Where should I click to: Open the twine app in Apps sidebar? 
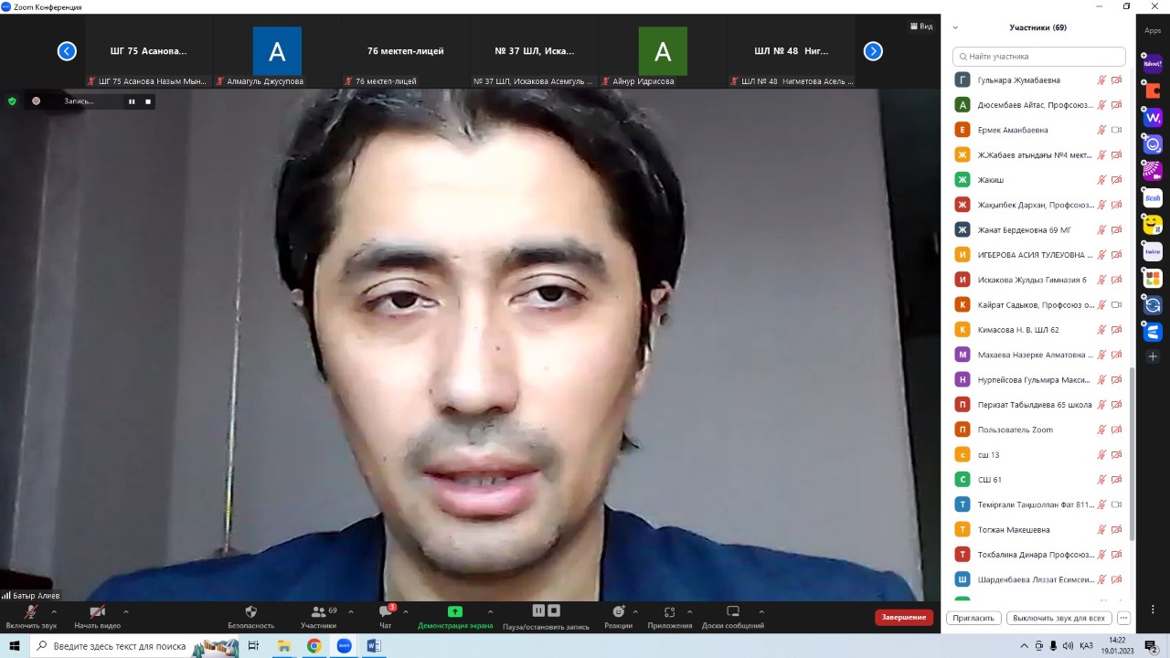coord(1153,251)
